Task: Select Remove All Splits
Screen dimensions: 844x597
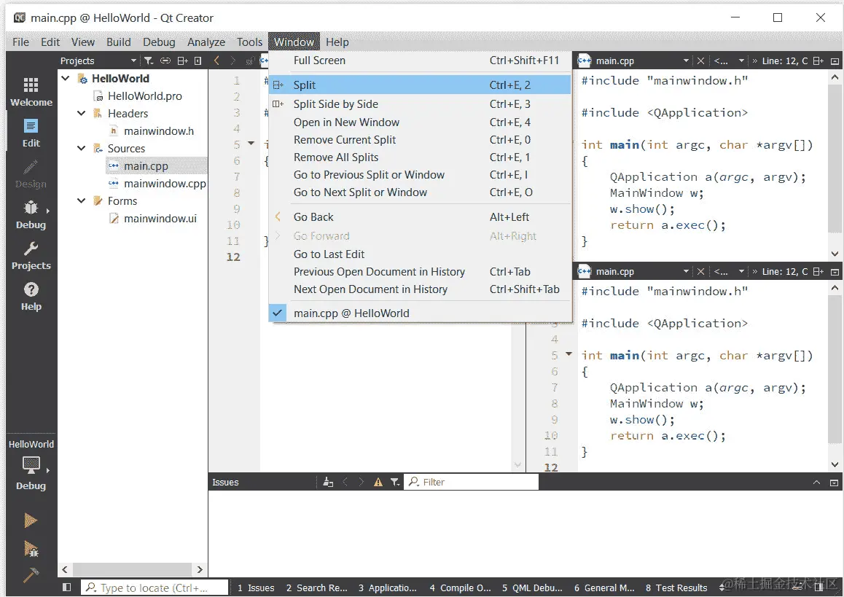Action: click(x=420, y=157)
